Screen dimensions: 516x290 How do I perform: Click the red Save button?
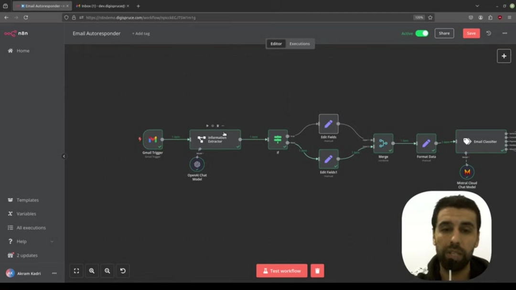click(x=471, y=33)
